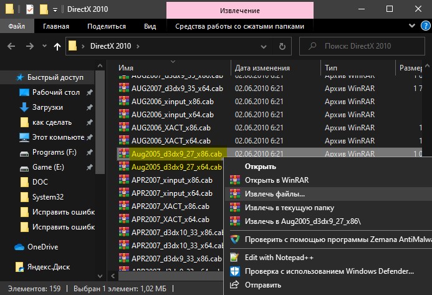Open Game (E:) drive in sidebar
432x295 pixels.
(48, 167)
